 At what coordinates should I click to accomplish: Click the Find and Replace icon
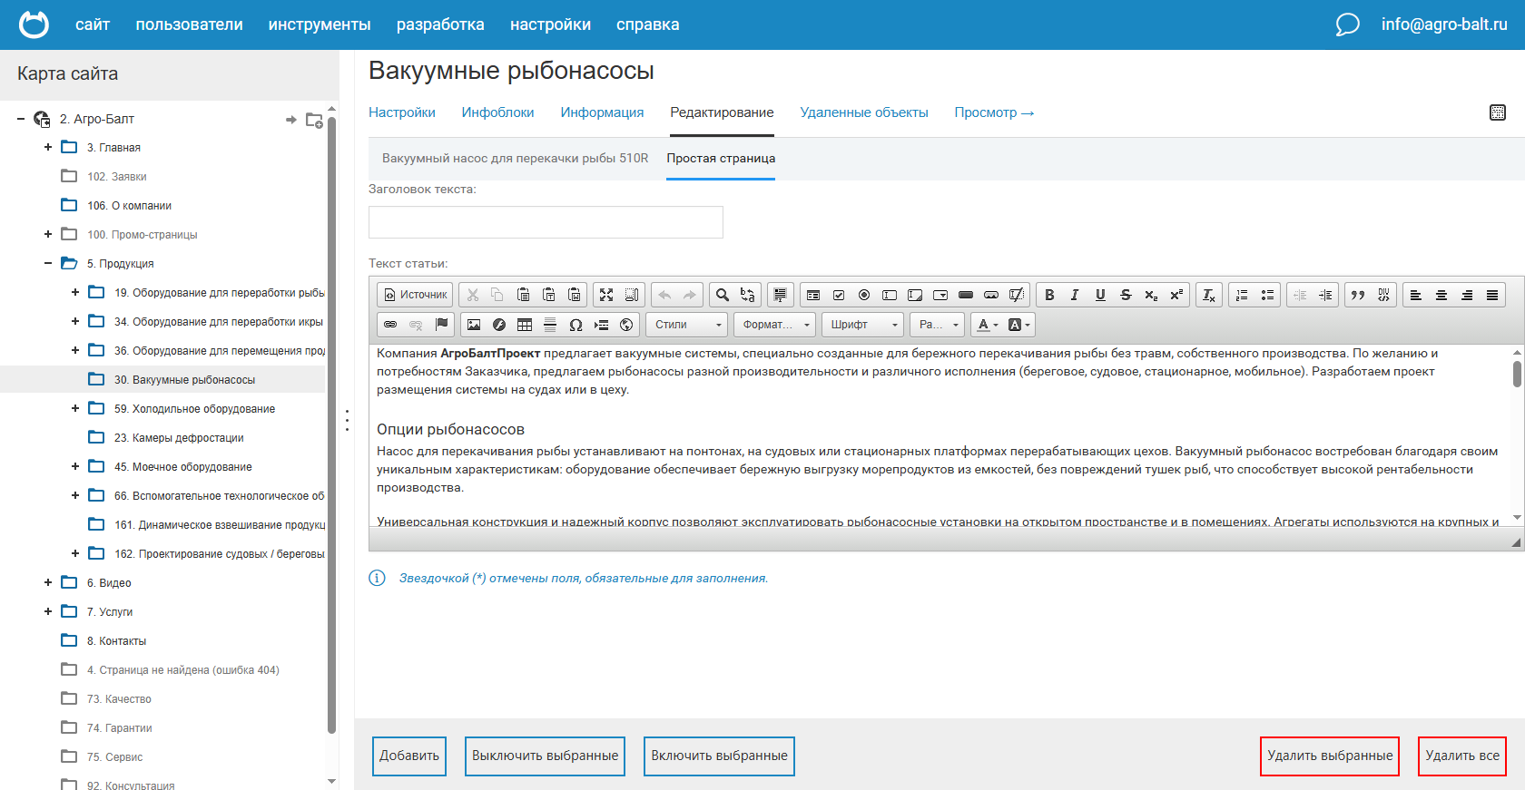click(x=748, y=295)
